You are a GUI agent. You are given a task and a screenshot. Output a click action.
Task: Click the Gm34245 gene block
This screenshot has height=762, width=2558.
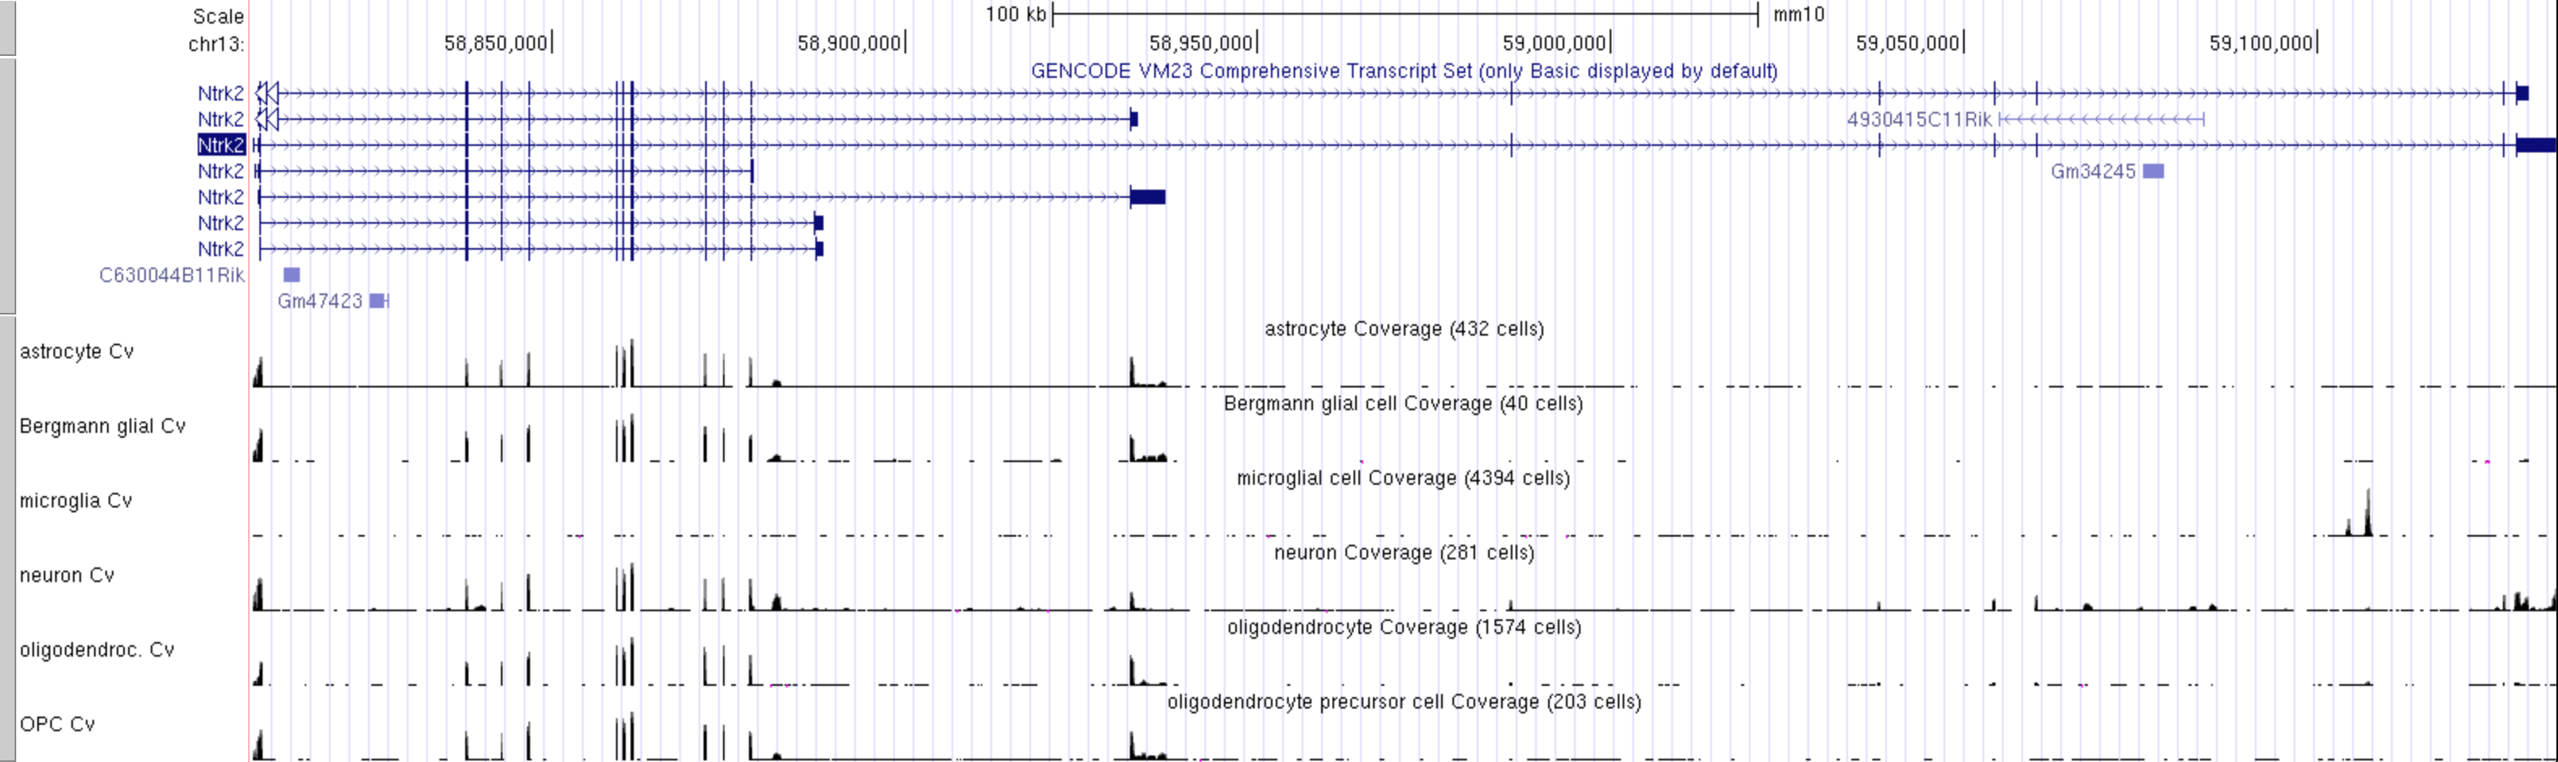2153,171
